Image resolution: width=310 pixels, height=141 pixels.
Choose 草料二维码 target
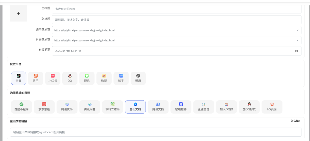coord(113,107)
